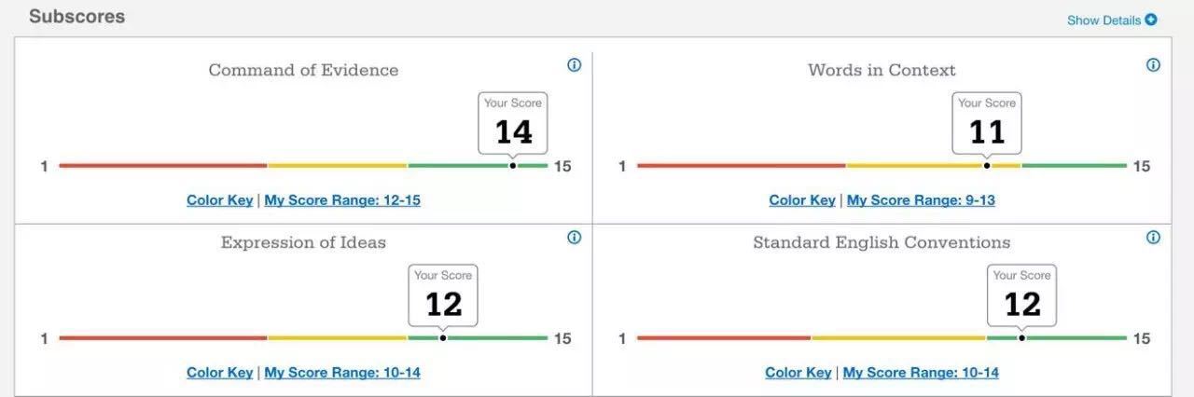Image resolution: width=1194 pixels, height=397 pixels.
Task: Open Color Key under Command of Evidence
Action: (x=219, y=200)
